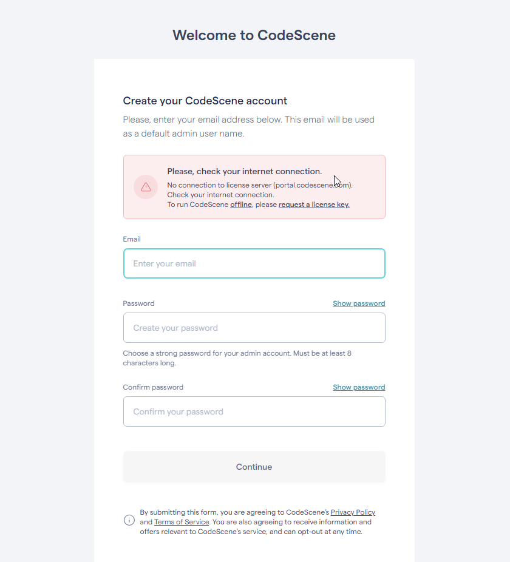The width and height of the screenshot is (510, 562).
Task: Open the request a license key link
Action: (314, 205)
